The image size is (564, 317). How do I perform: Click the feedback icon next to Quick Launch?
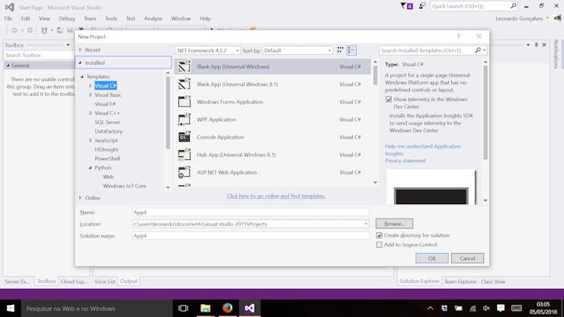click(422, 6)
